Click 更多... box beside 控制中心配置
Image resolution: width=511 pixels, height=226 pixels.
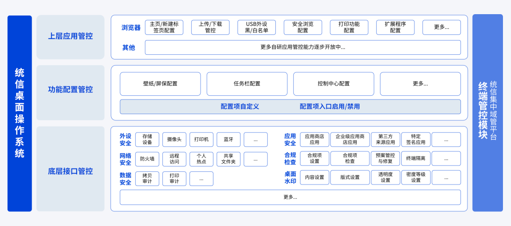(421, 84)
